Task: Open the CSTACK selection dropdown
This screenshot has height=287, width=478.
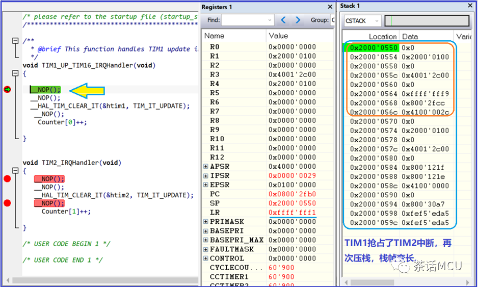Action: 377,21
